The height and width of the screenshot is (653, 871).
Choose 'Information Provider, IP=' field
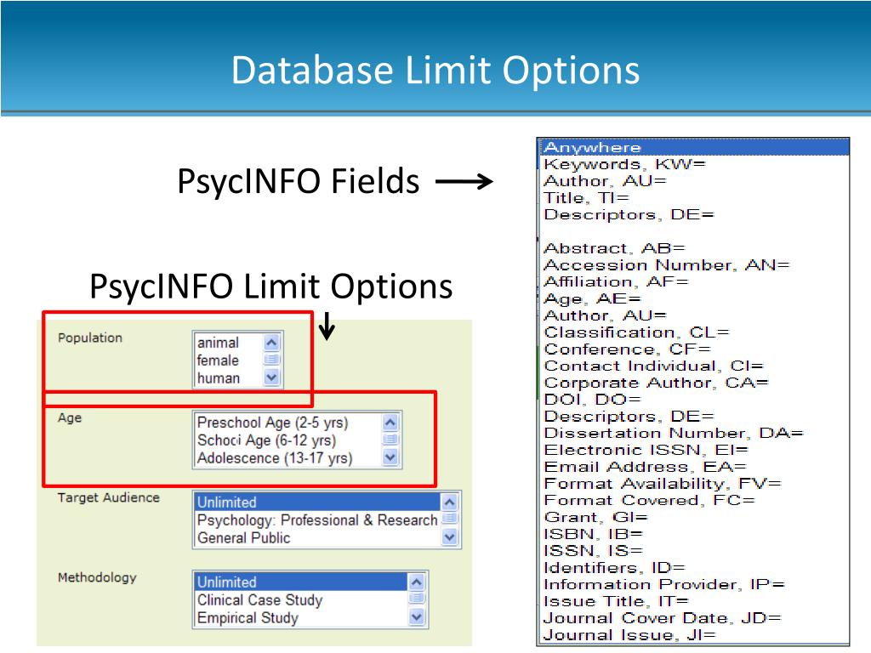[x=664, y=584]
